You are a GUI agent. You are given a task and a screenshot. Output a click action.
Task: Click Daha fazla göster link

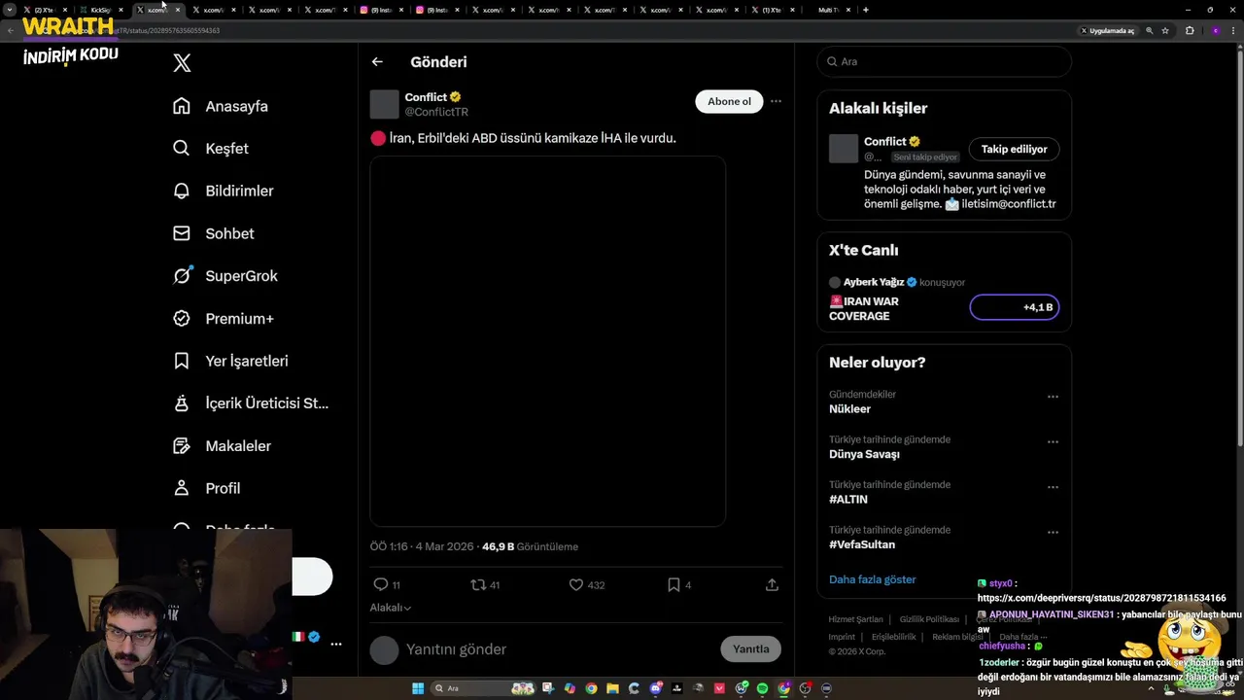tap(872, 579)
